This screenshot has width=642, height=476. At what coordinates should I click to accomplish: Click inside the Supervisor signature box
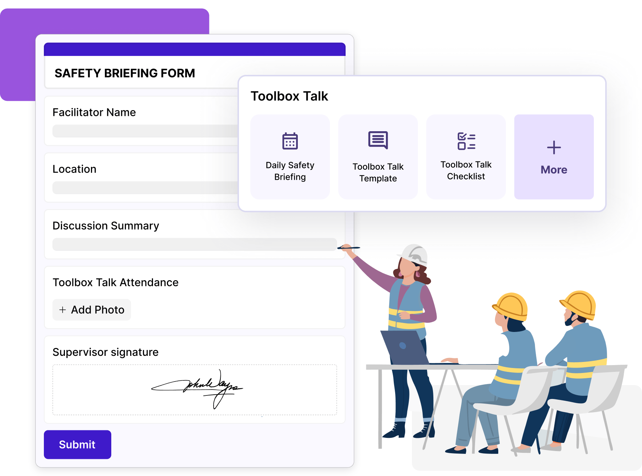(x=195, y=390)
